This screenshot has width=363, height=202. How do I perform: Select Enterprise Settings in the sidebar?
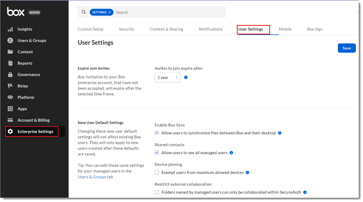pyautogui.click(x=35, y=132)
